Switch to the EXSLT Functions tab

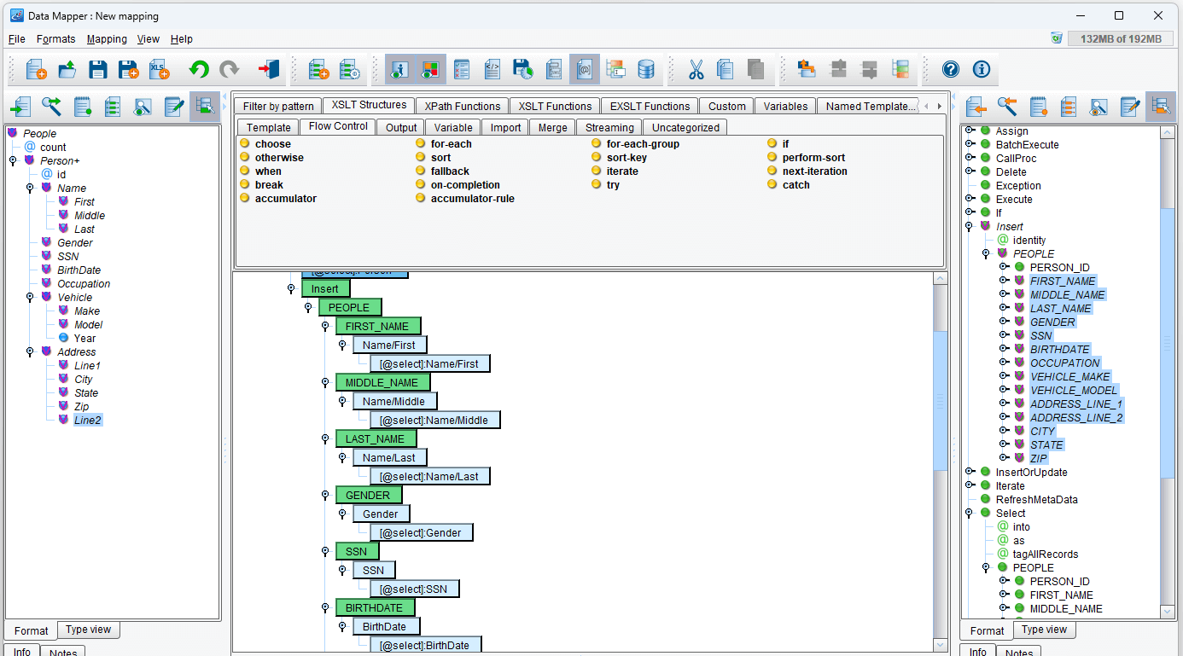point(650,106)
